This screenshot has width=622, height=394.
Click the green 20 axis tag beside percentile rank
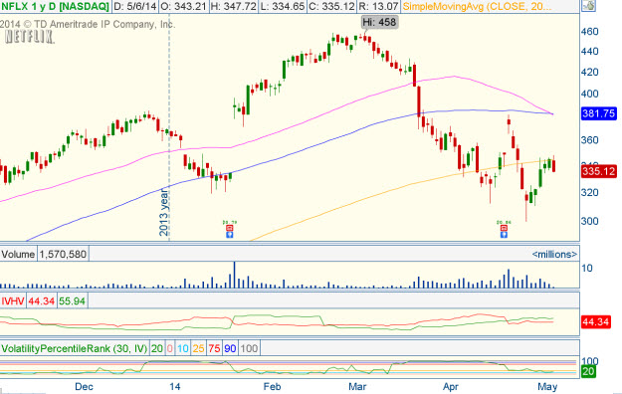[588, 371]
